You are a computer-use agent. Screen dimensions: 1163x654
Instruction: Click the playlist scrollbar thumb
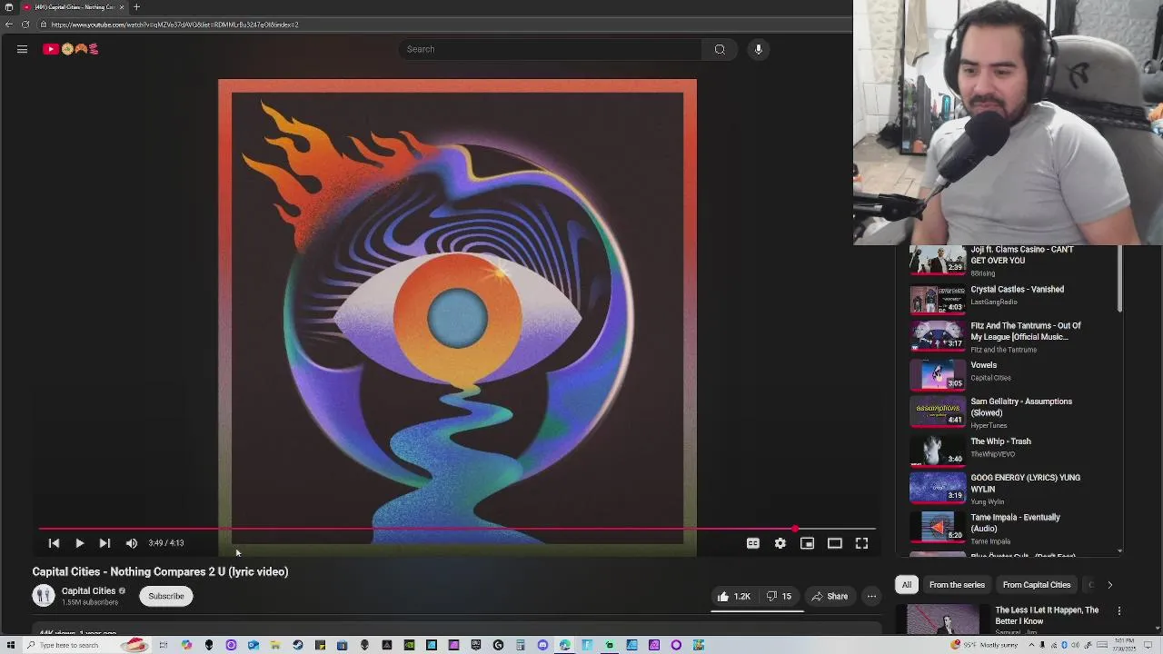point(1119,279)
